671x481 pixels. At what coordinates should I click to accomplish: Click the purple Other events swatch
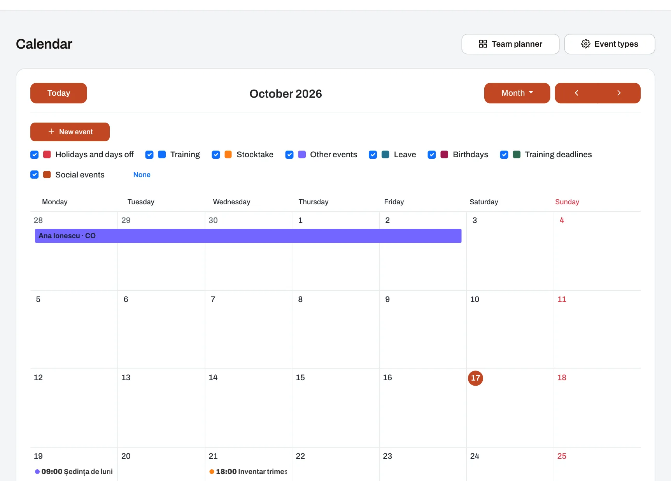click(302, 154)
